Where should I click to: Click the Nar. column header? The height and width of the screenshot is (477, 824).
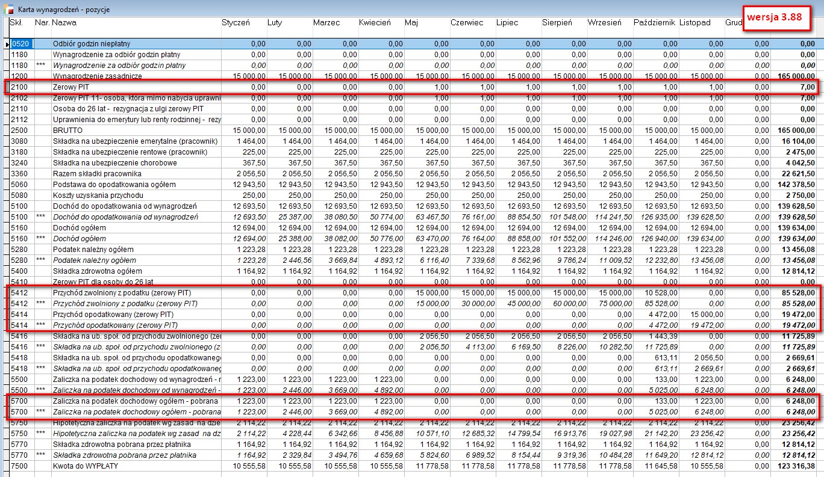(42, 23)
